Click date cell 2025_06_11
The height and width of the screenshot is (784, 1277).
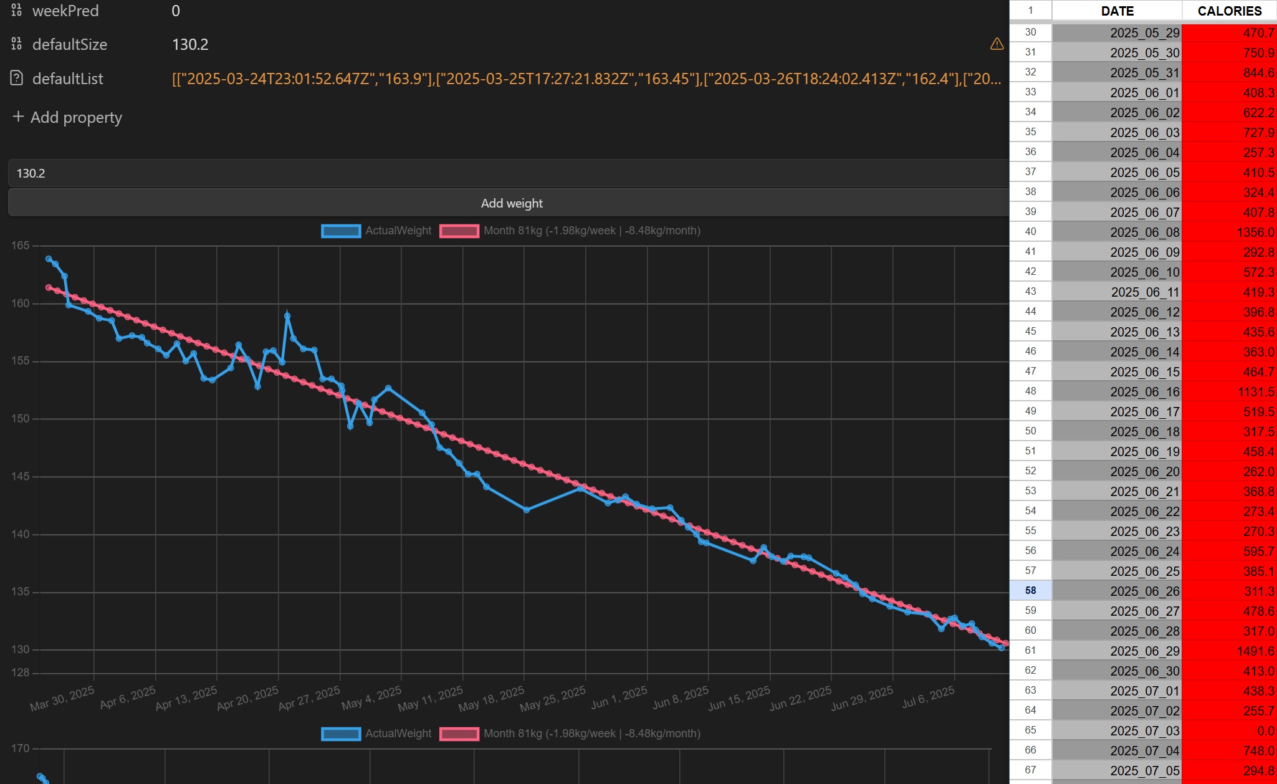click(x=1117, y=292)
